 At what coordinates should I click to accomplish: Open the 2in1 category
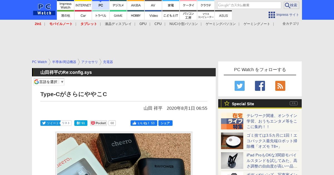pyautogui.click(x=38, y=24)
